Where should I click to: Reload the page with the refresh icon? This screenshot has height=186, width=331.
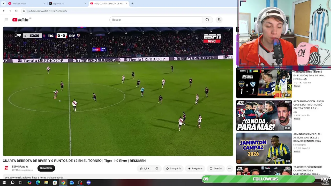pos(16,11)
